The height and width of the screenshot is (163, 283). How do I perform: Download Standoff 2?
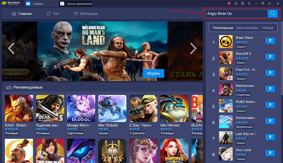point(270,57)
